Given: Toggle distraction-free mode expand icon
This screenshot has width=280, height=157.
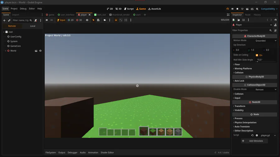Looking at the screenshot, I should pyautogui.click(x=228, y=15).
